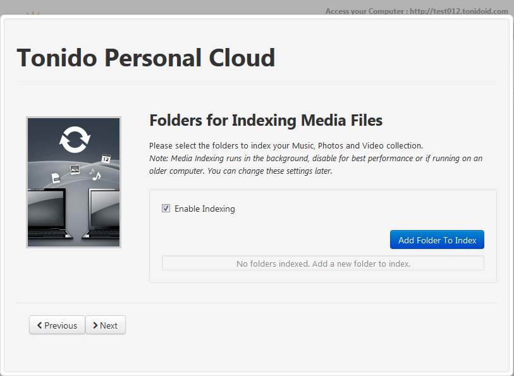This screenshot has width=514, height=376.
Task: Uncheck the Enable Indexing checkbox
Action: tap(166, 209)
